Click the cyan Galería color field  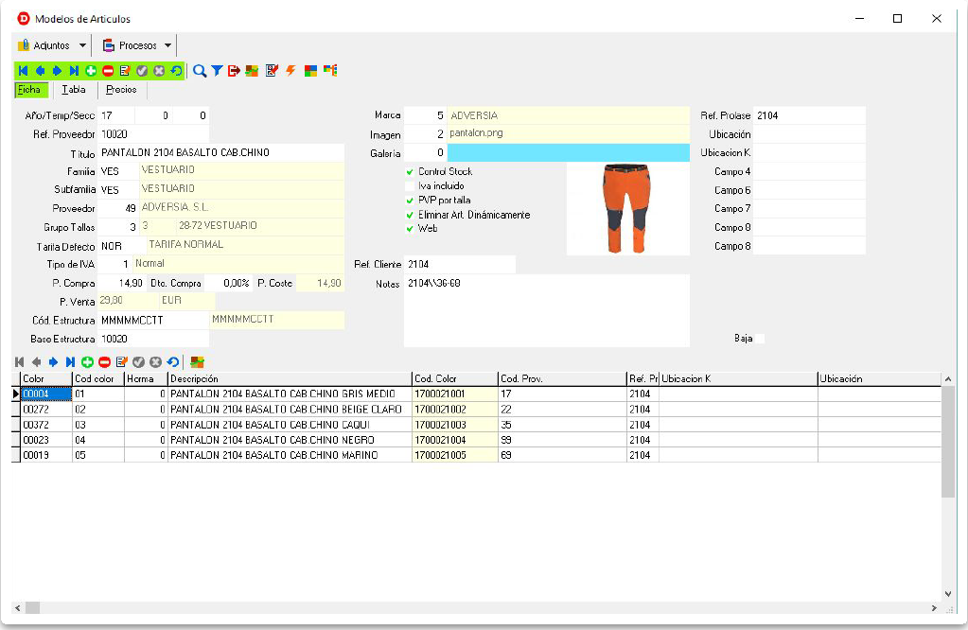[x=568, y=152]
